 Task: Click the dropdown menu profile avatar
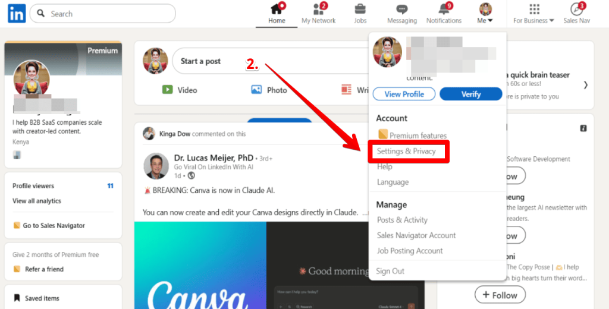pyautogui.click(x=387, y=52)
